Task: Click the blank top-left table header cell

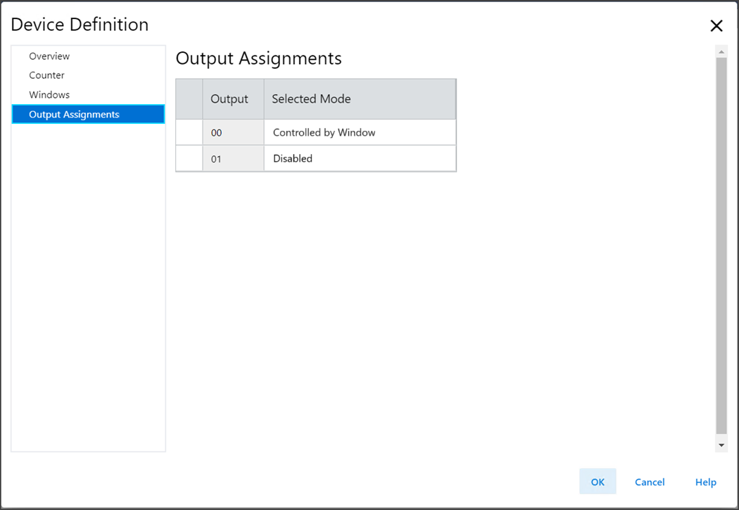Action: pos(189,99)
